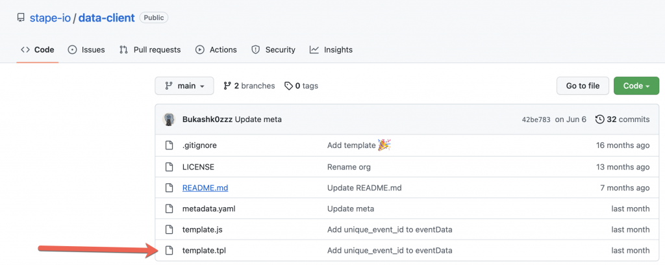Click the file icon beside metadata.yaml

coord(169,208)
